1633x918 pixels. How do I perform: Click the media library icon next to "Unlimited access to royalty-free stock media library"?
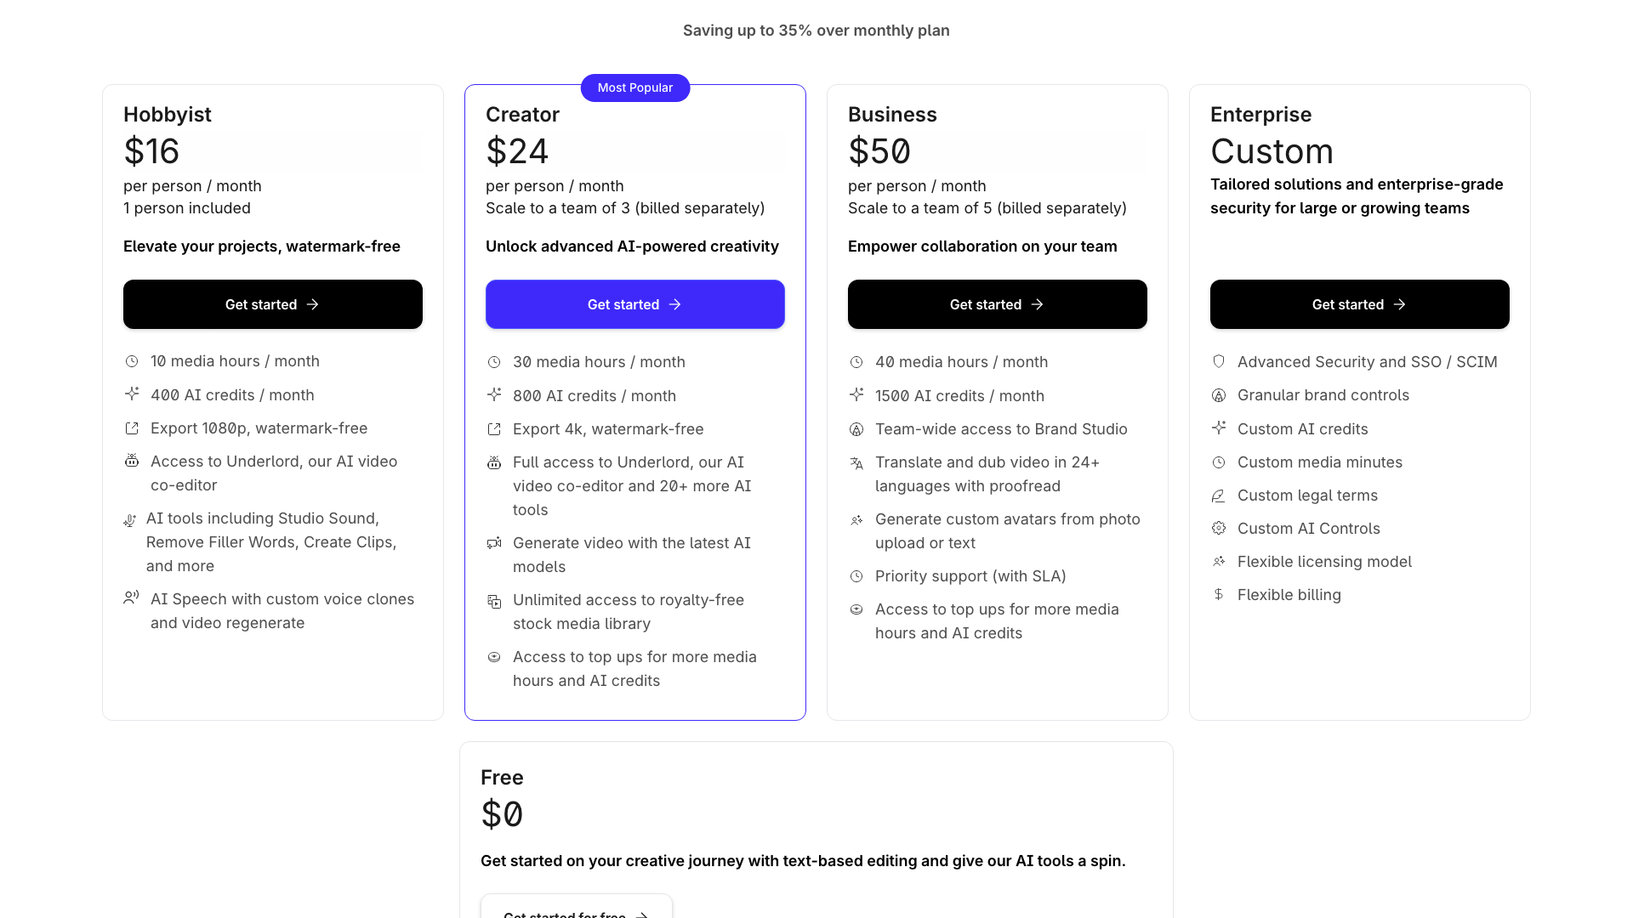494,601
